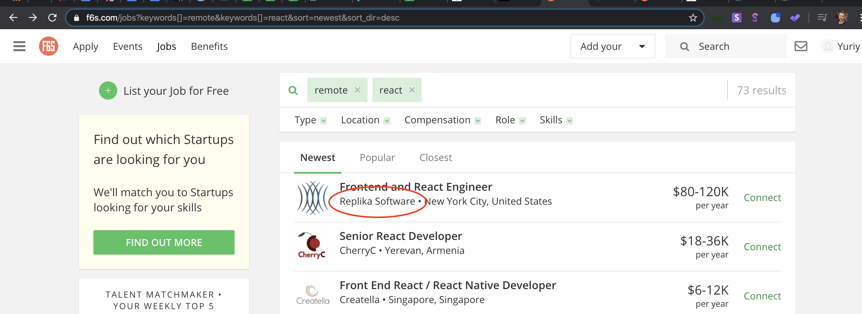Viewport: 862px width, 314px height.
Task: Click the FIND OUT MORE button
Action: (164, 242)
